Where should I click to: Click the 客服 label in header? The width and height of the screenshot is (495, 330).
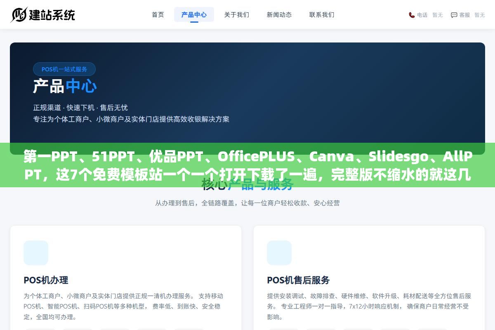(464, 15)
